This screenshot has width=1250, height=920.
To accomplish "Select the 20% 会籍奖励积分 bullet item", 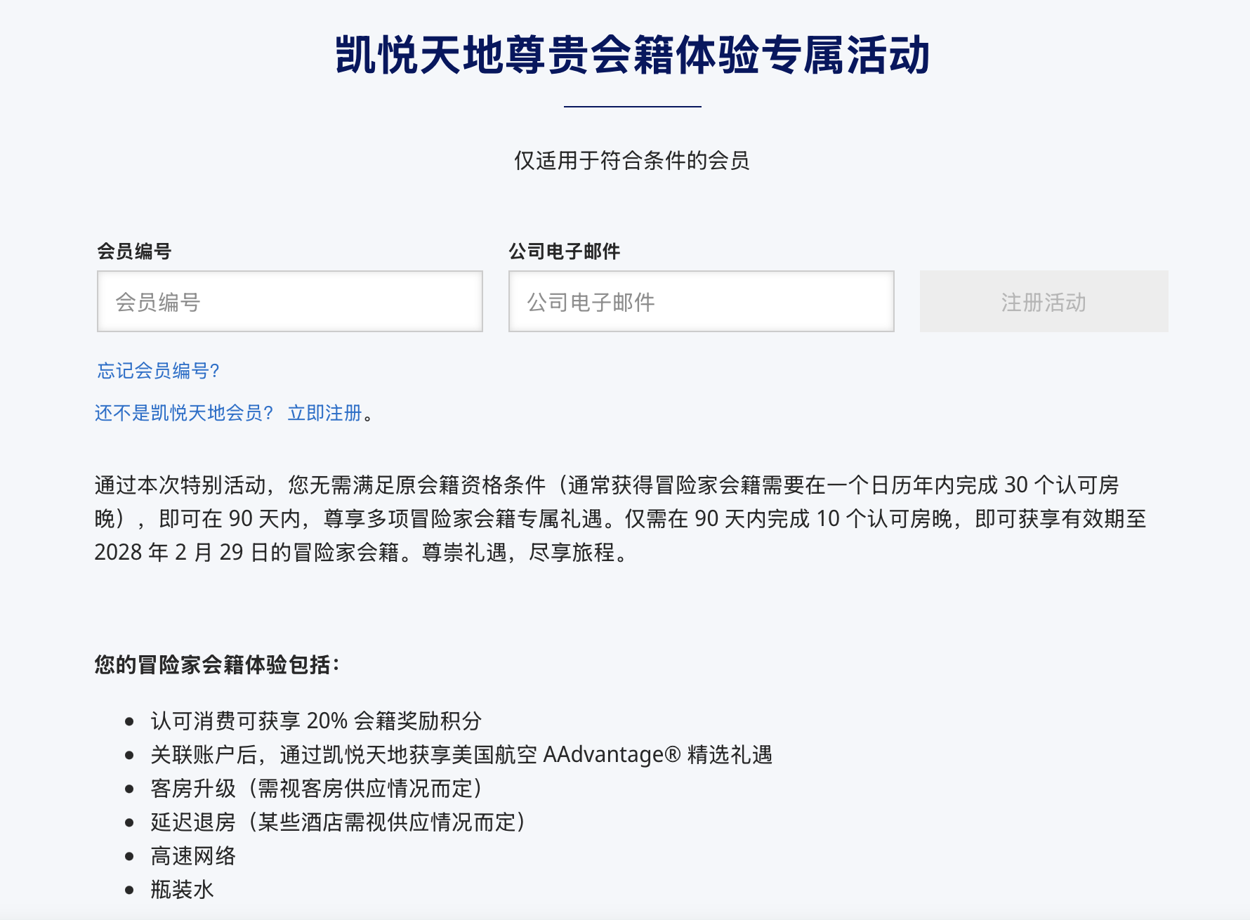I will coord(316,721).
